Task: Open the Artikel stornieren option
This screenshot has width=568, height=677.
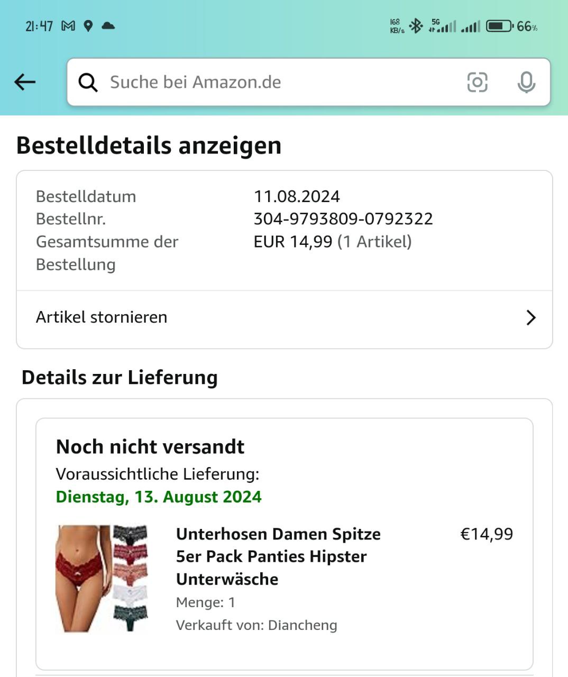Action: coord(285,317)
